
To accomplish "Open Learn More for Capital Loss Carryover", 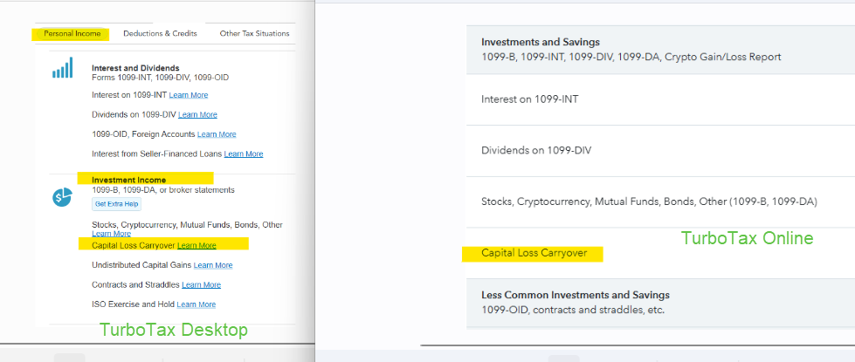I will 197,245.
